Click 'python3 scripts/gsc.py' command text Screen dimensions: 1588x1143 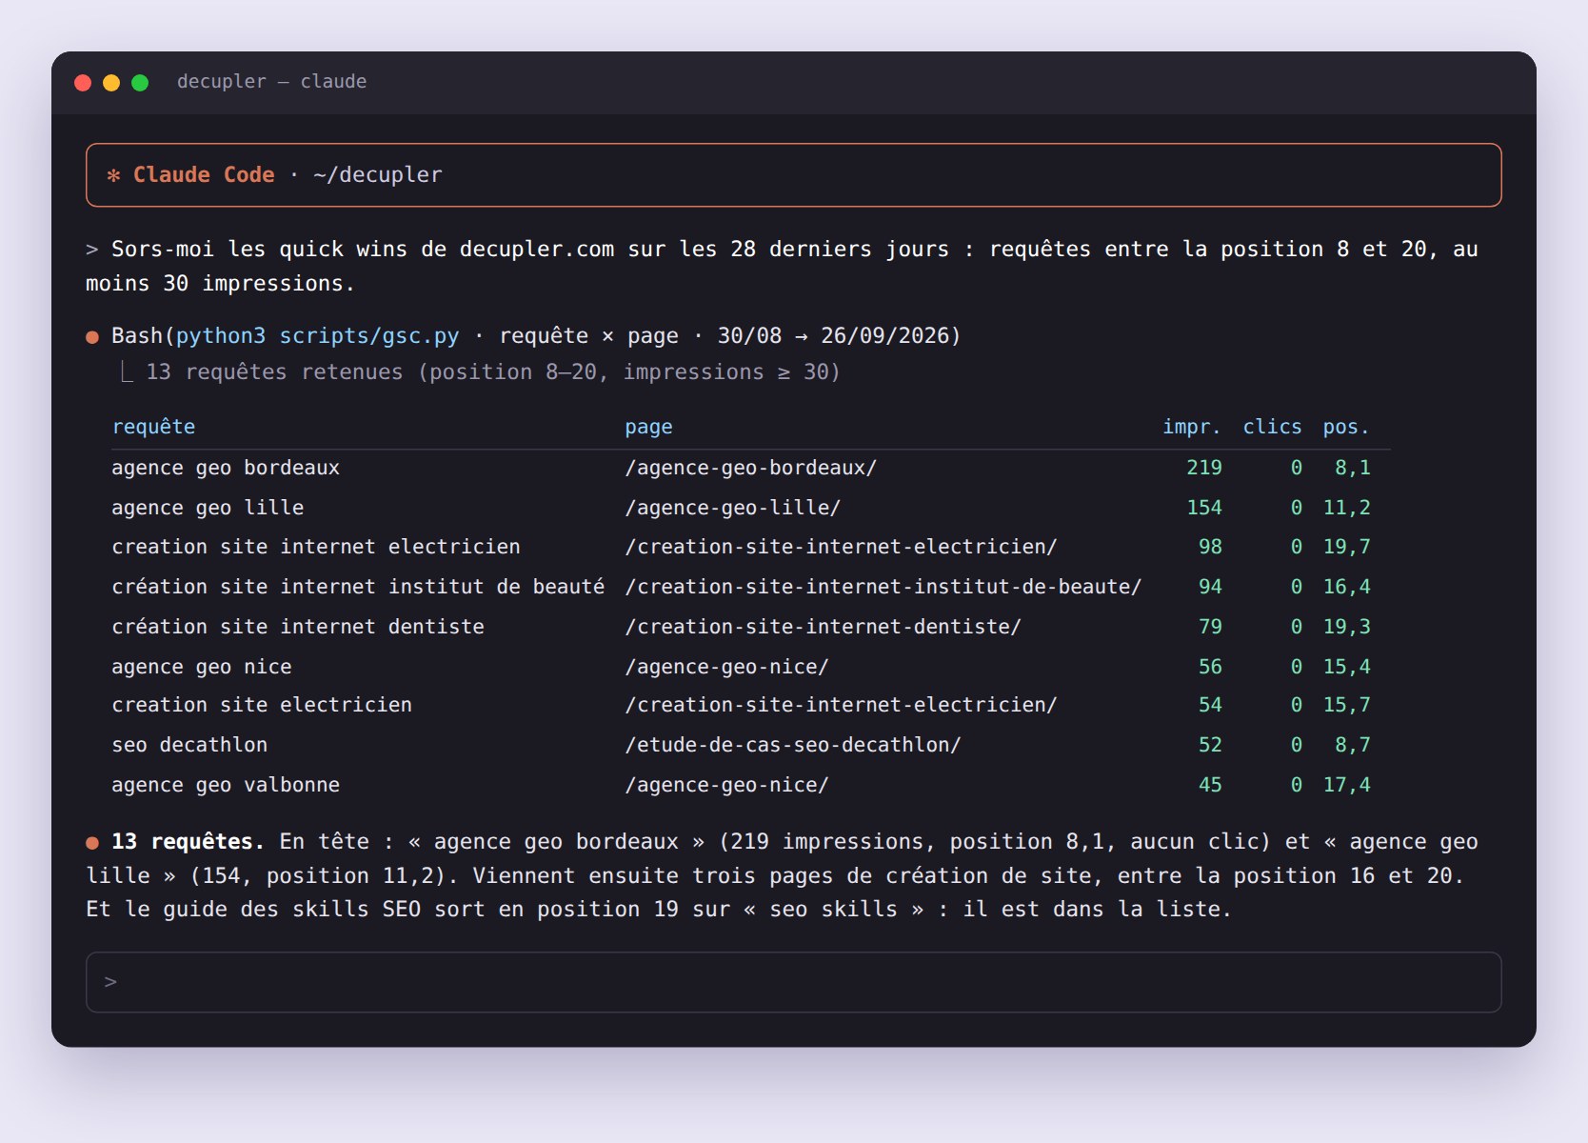317,336
